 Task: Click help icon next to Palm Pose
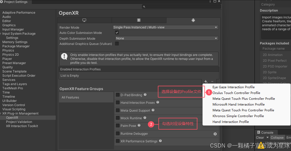pyautogui.click(x=139, y=125)
